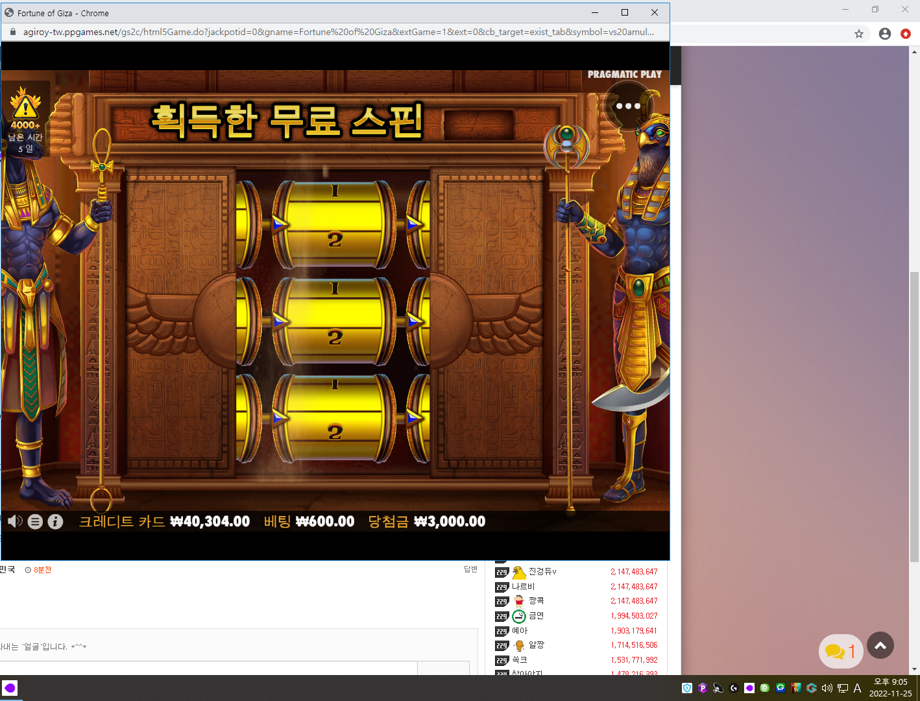Click the bet amount ₩600.00
This screenshot has width=920, height=701.
coord(325,521)
